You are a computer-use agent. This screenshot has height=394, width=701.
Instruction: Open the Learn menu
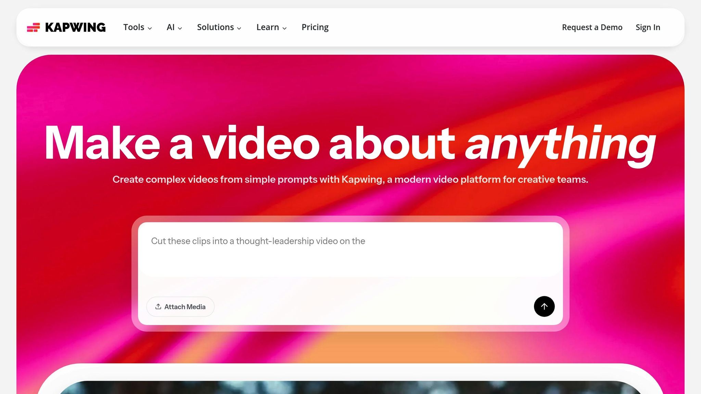point(267,27)
